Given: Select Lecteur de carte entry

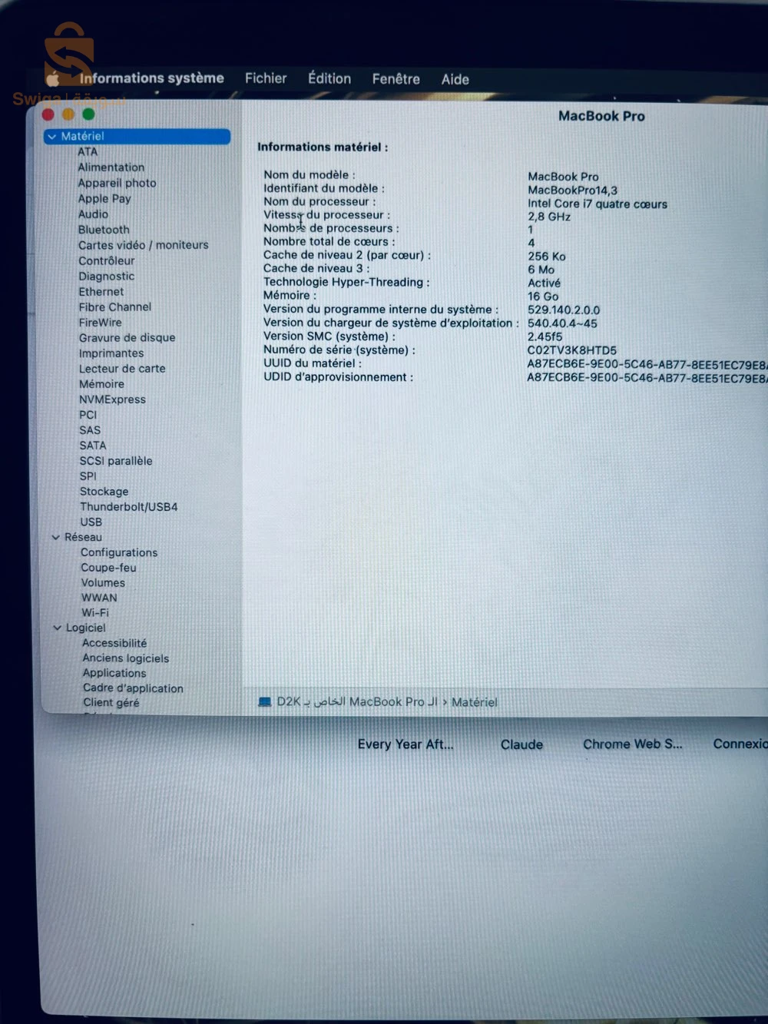Looking at the screenshot, I should [122, 369].
